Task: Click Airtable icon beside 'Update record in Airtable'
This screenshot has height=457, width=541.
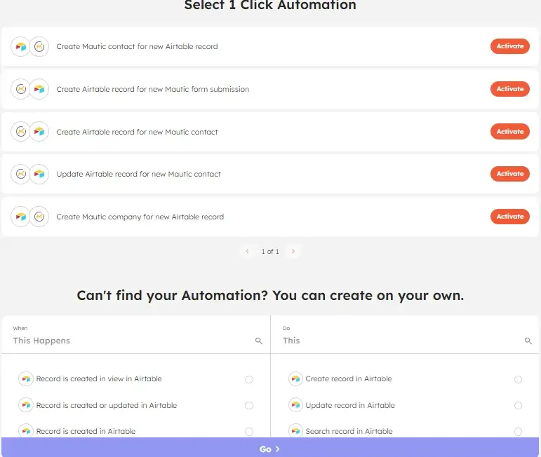Action: coord(295,405)
